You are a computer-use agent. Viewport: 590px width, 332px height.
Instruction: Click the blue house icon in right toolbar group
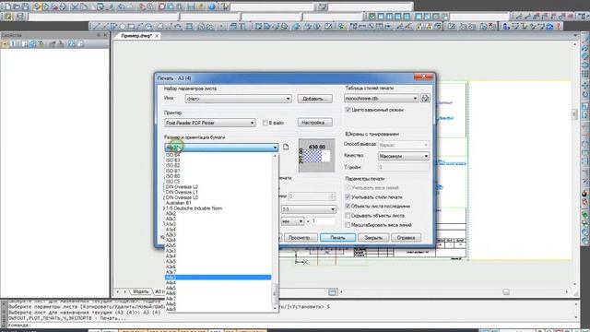pyautogui.click(x=549, y=27)
